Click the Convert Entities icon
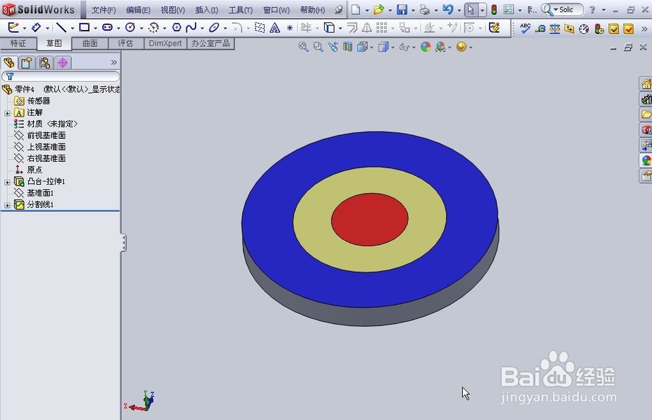 [329, 28]
